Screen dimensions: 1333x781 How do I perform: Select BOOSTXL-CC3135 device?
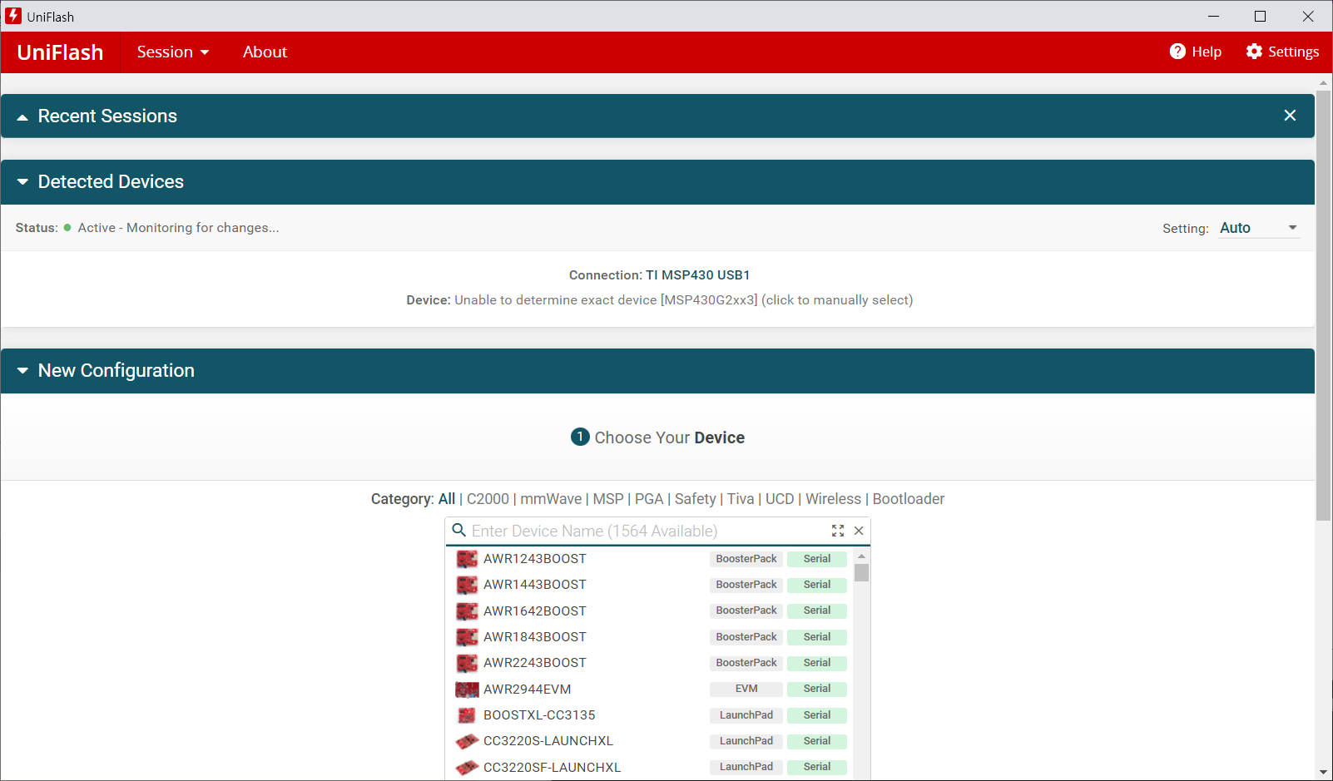coord(650,715)
